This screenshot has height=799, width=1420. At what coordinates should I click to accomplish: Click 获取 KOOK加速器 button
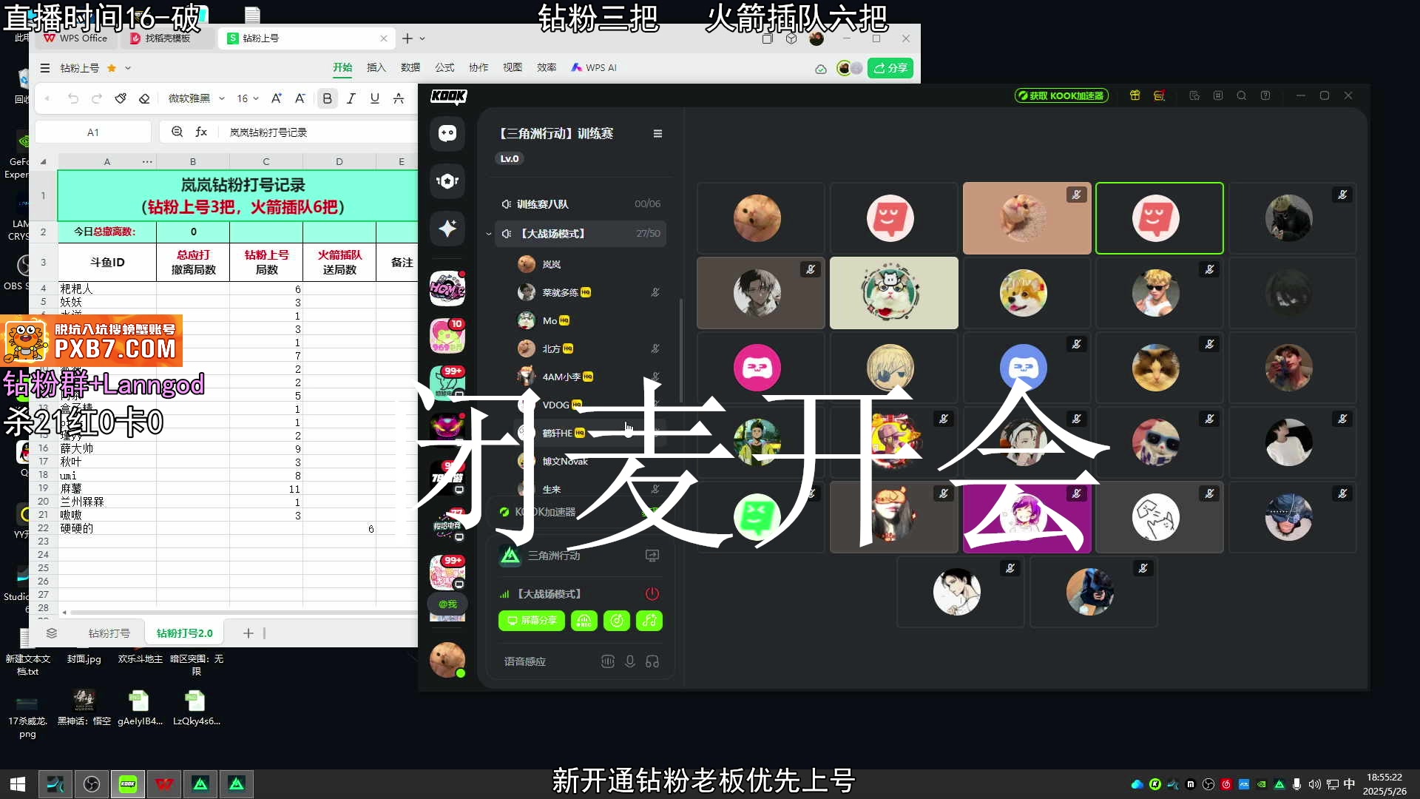tap(1061, 95)
